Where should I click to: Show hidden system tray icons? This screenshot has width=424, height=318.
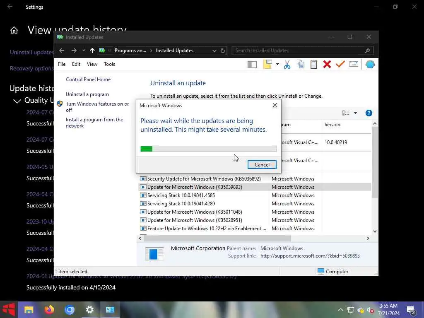point(340,310)
